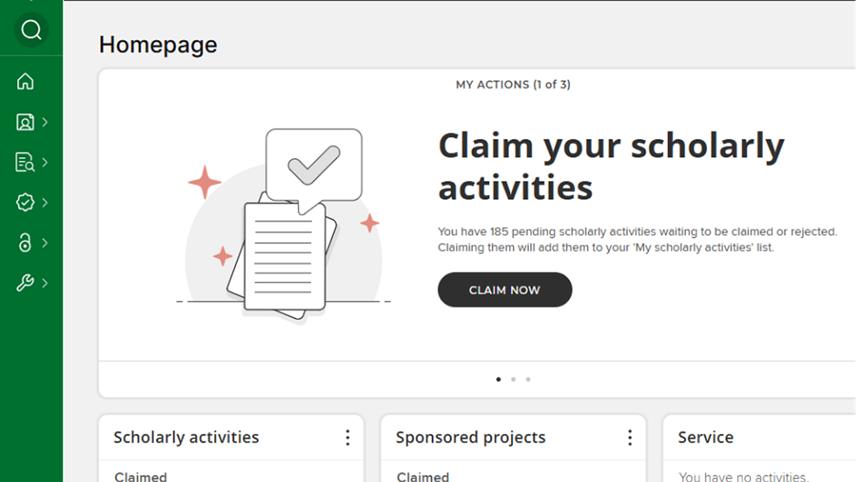
Task: Open the wrench tools icon in sidebar
Action: [x=25, y=283]
